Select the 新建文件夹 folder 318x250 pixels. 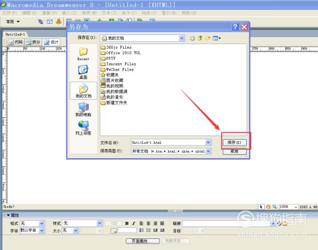point(114,102)
